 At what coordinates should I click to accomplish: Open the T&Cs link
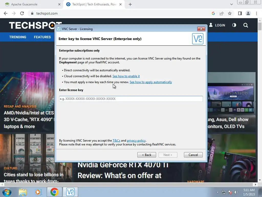pos(116,140)
